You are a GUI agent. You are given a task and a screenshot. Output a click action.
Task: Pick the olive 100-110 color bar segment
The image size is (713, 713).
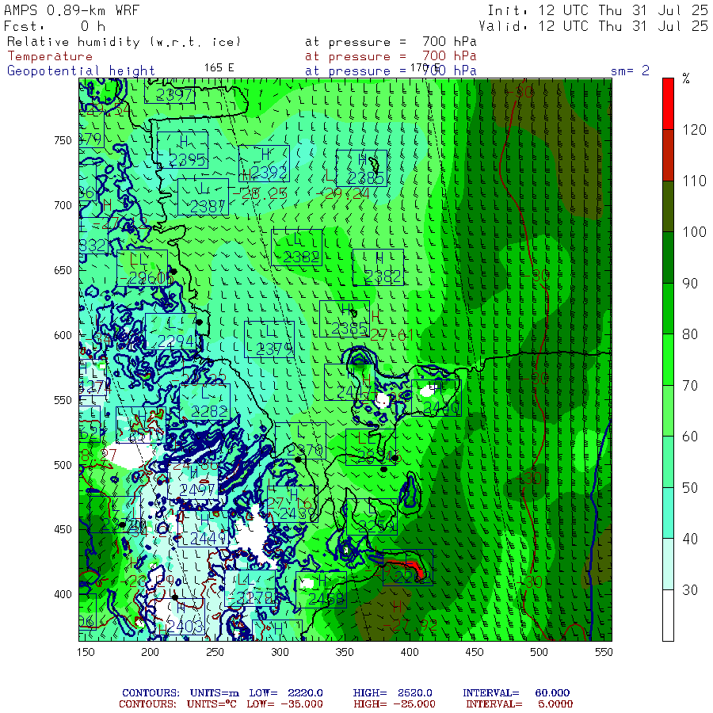pyautogui.click(x=668, y=207)
